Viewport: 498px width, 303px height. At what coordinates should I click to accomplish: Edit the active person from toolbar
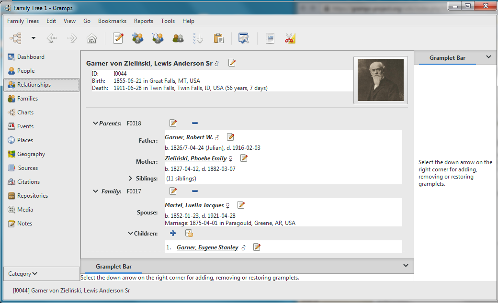point(118,38)
